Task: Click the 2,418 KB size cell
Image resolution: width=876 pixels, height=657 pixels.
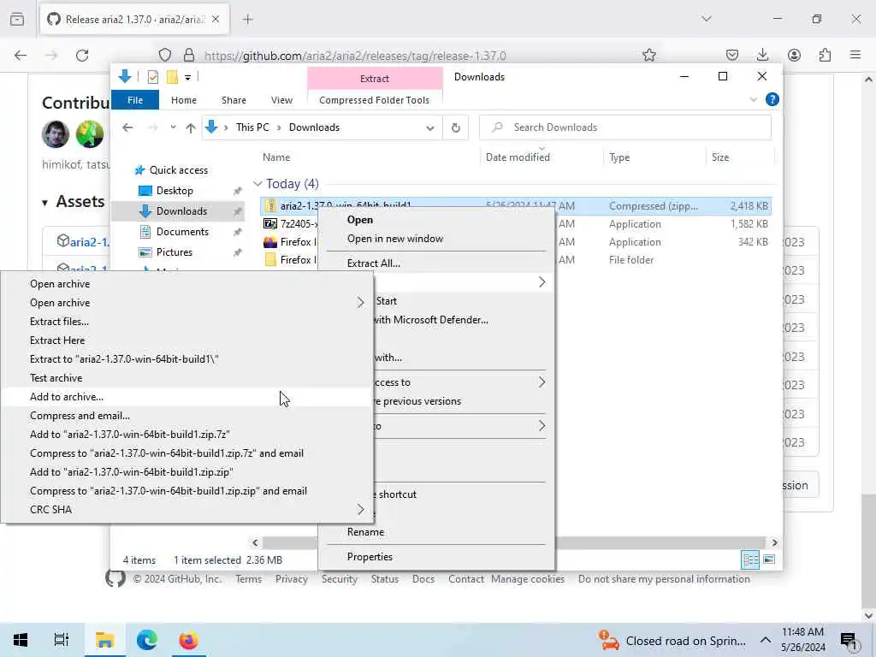Action: [749, 206]
